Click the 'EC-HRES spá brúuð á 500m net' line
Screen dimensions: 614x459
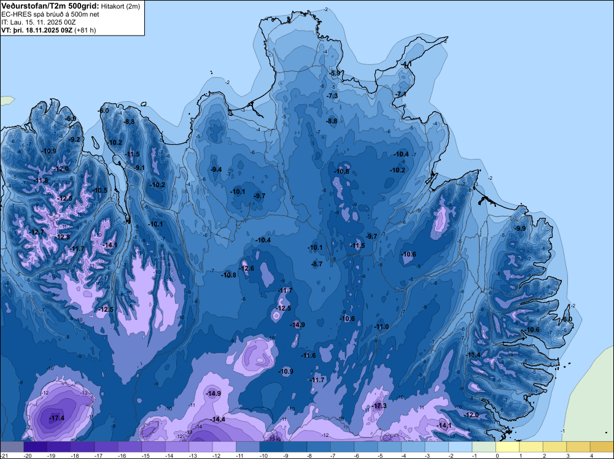pyautogui.click(x=50, y=15)
